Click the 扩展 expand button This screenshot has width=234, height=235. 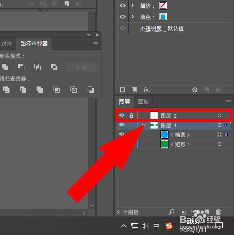82,67
